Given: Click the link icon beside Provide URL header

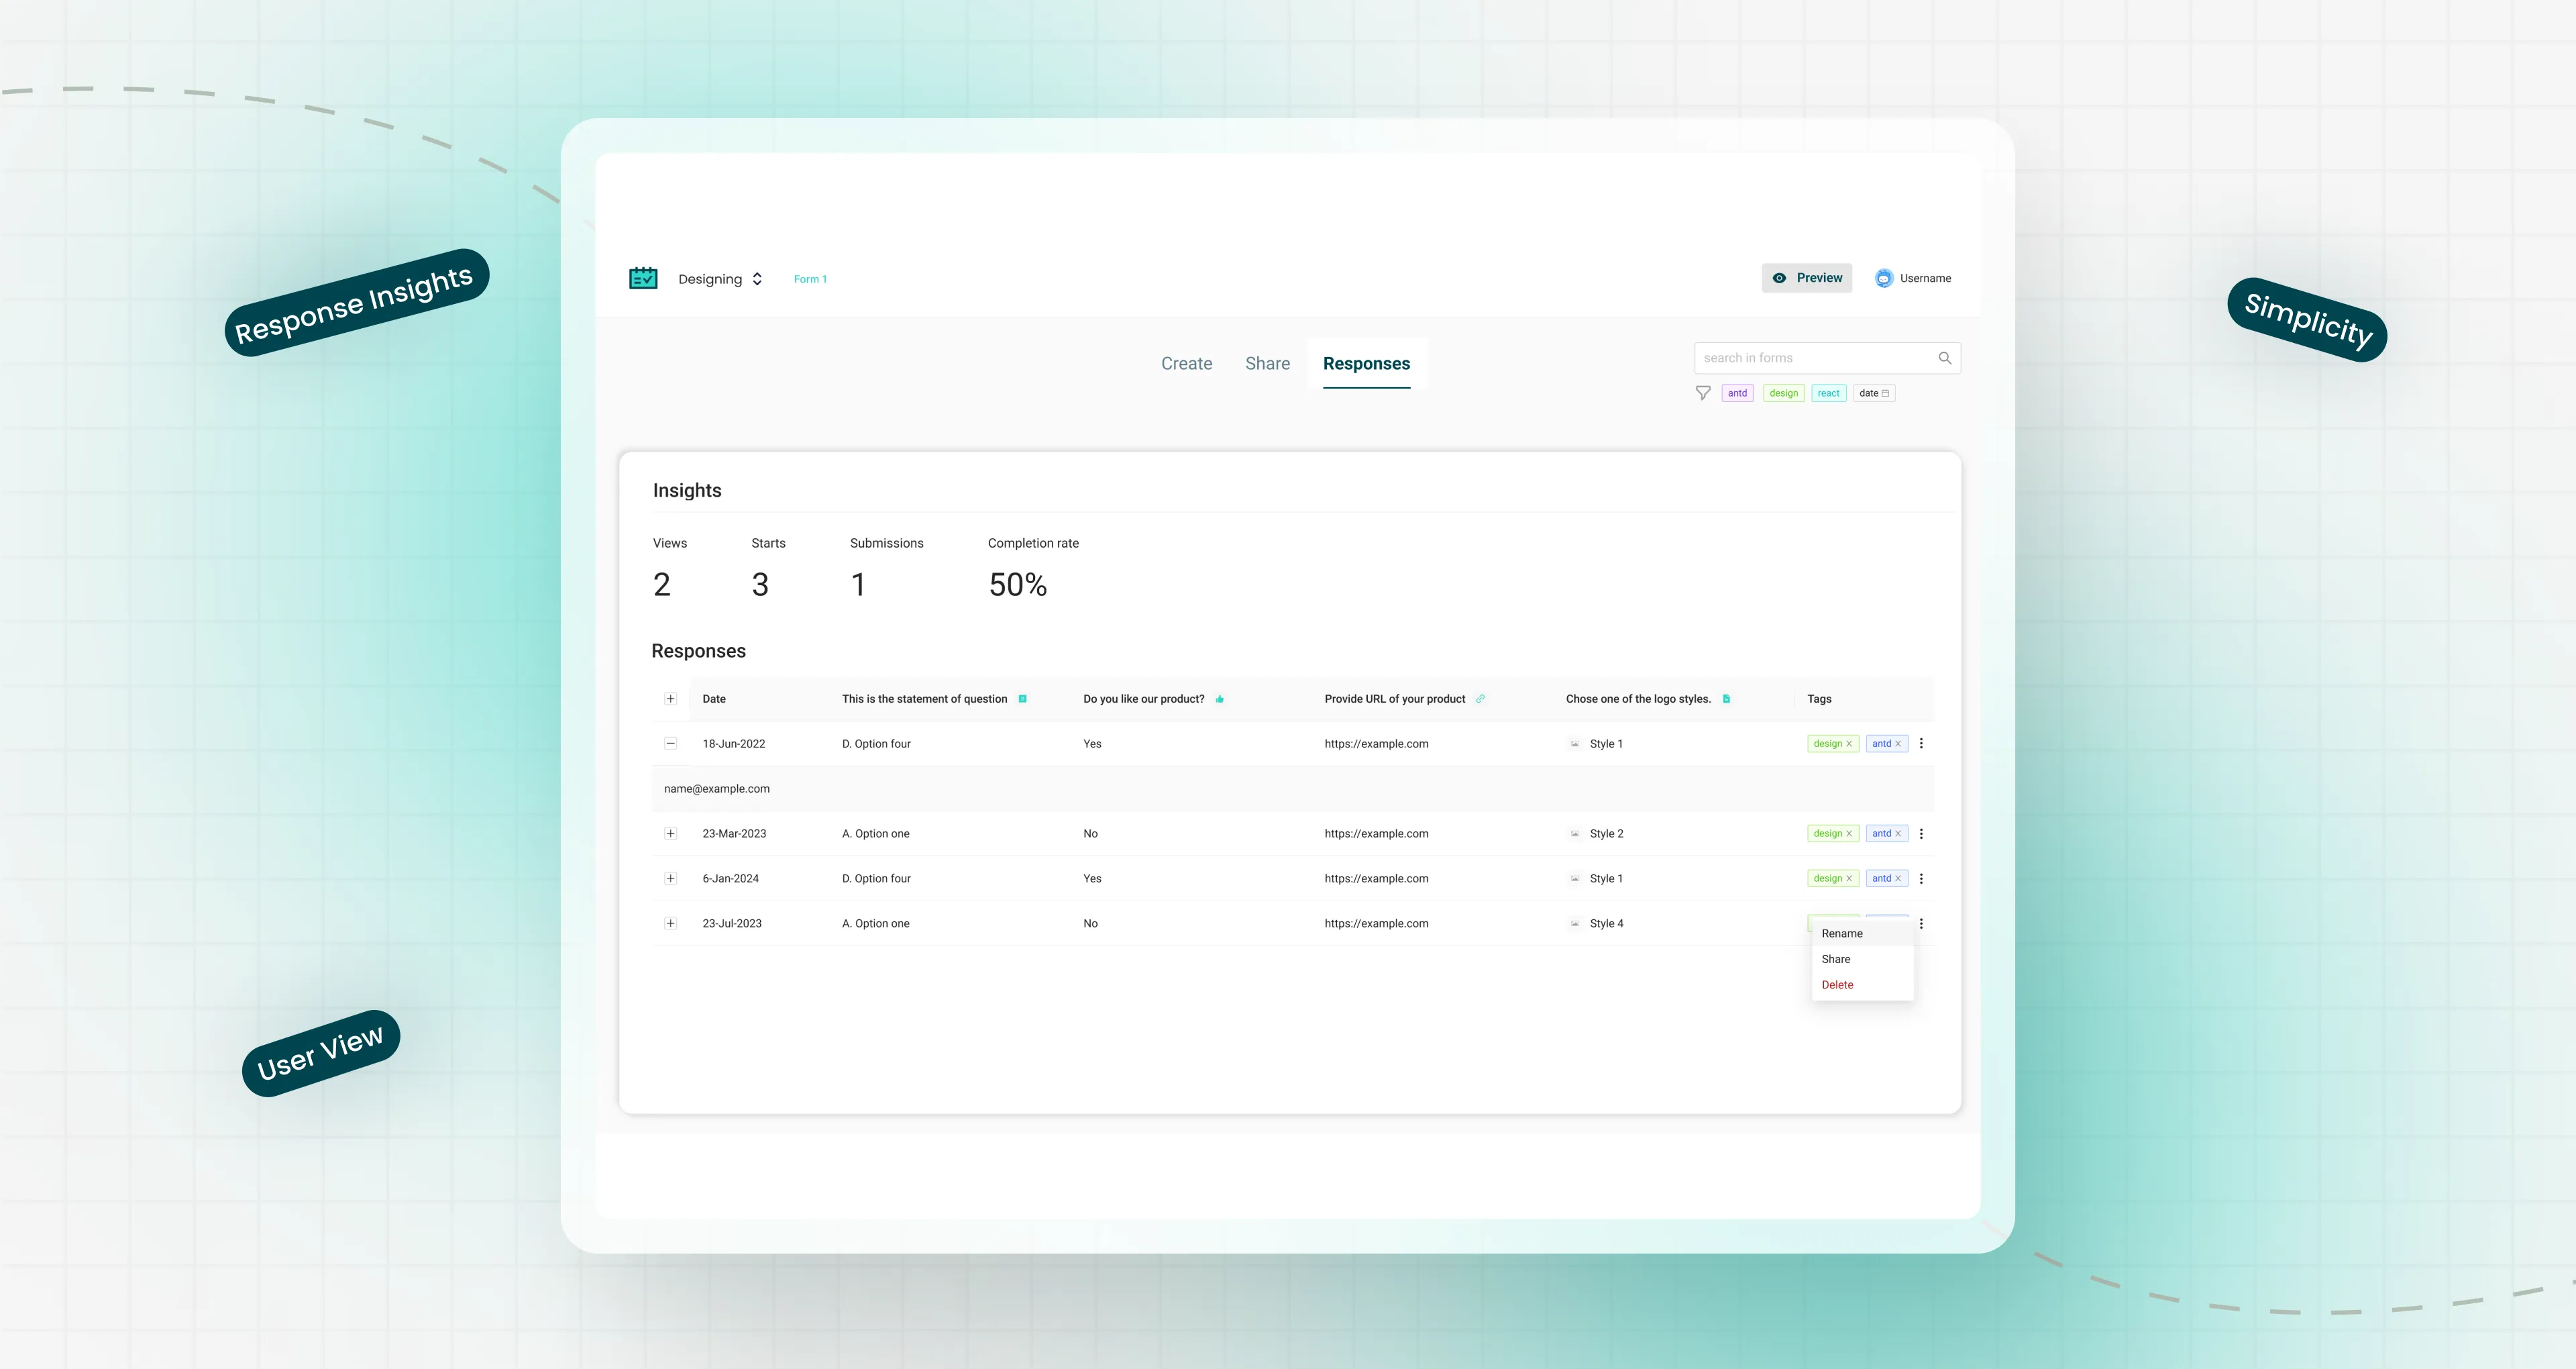Looking at the screenshot, I should coord(1480,699).
